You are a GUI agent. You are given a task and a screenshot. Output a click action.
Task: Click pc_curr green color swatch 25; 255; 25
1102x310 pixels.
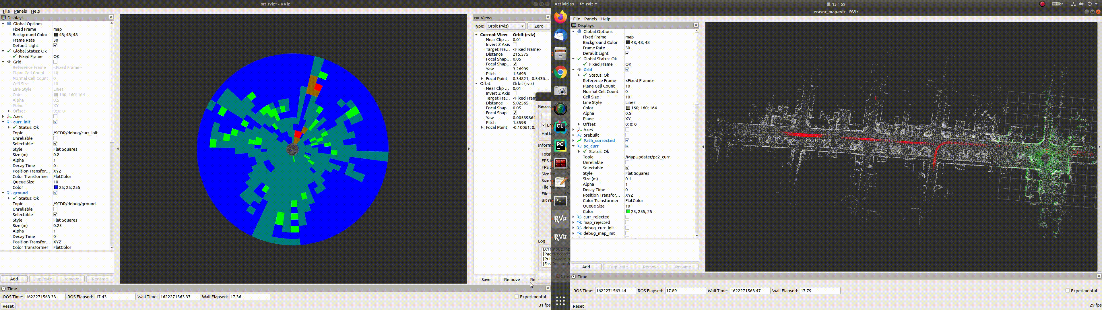pyautogui.click(x=628, y=212)
